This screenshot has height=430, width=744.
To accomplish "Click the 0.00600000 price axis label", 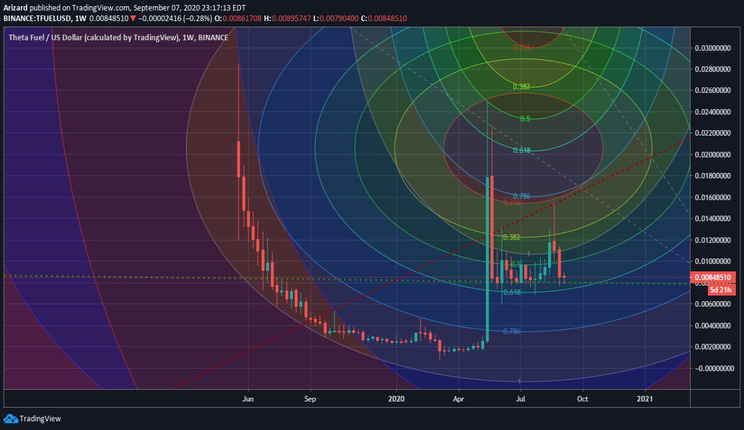I will tap(712, 304).
